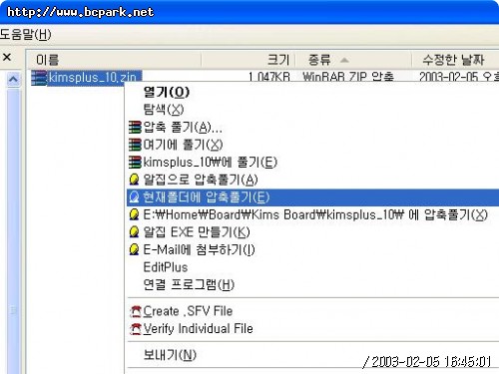
Task: Click the kimsplus_10.zip WinRAR file icon
Action: pyautogui.click(x=39, y=78)
